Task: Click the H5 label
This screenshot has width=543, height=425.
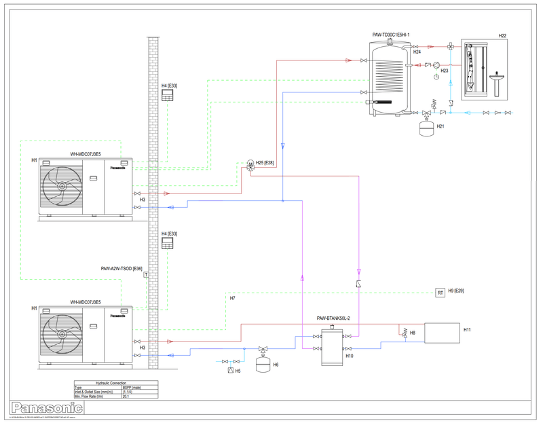Action: (x=238, y=371)
